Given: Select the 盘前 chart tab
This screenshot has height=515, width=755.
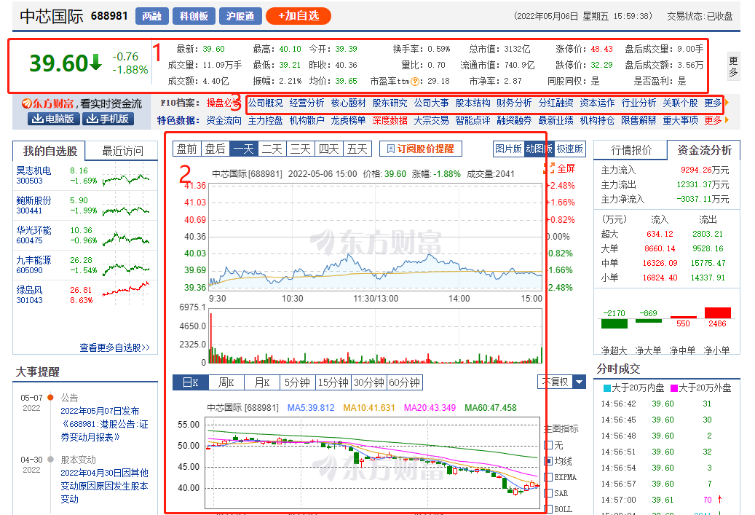Looking at the screenshot, I should point(187,149).
